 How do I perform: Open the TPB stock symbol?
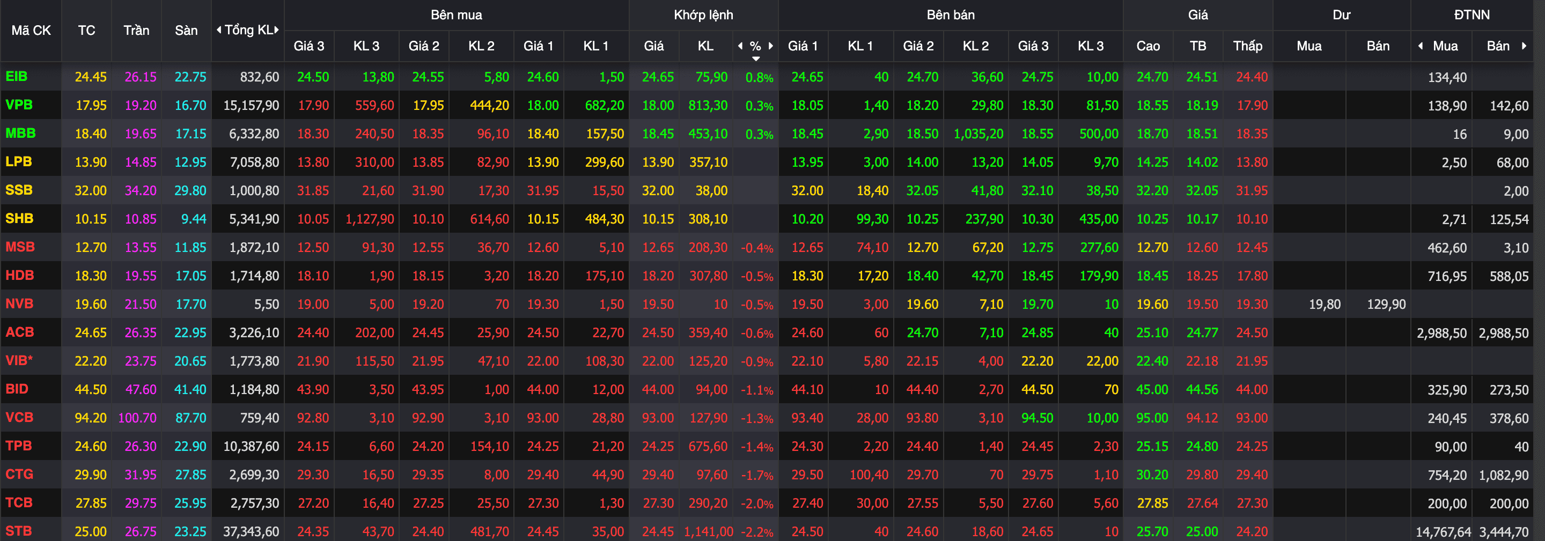click(19, 446)
